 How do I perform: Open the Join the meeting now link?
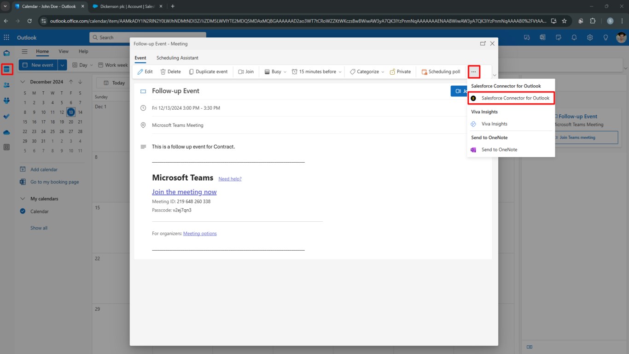coord(184,192)
